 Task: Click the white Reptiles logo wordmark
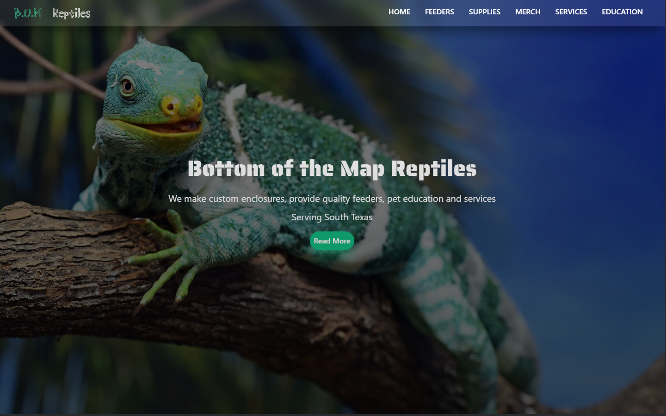coord(71,13)
